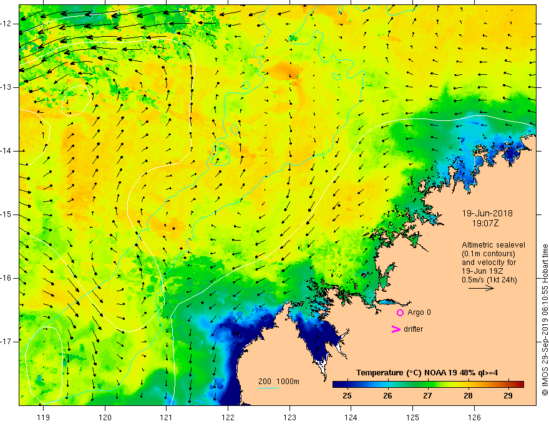Screen dimensions: 549x424
Task: Click the 119 longitude axis label
Action: [43, 417]
